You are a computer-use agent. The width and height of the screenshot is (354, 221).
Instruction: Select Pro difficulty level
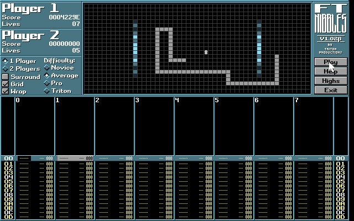[46, 83]
